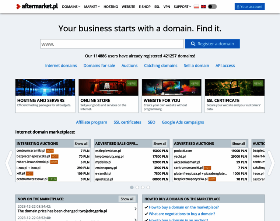
Task: Click Register a domain button
Action: (212, 44)
